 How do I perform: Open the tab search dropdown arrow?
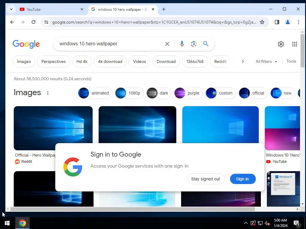pyautogui.click(x=11, y=9)
